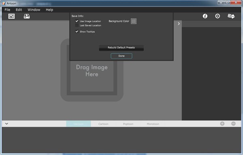Open the preferences gear icon
Screen dimensions: 243x155
coord(217,16)
